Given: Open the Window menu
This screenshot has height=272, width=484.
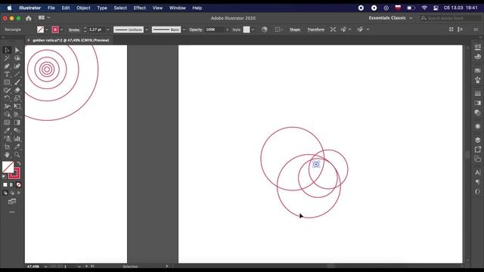Looking at the screenshot, I should click(x=177, y=8).
